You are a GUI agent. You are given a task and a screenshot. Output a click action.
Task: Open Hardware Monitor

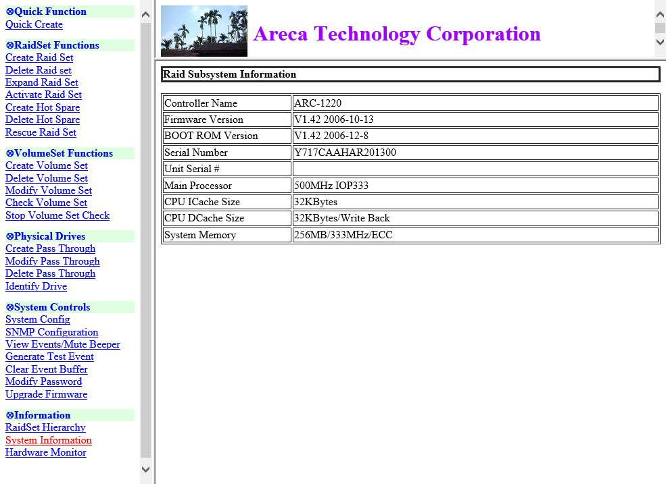pyautogui.click(x=45, y=452)
